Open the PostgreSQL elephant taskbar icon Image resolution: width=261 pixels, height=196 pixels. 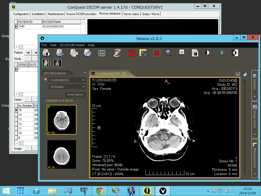(84, 191)
